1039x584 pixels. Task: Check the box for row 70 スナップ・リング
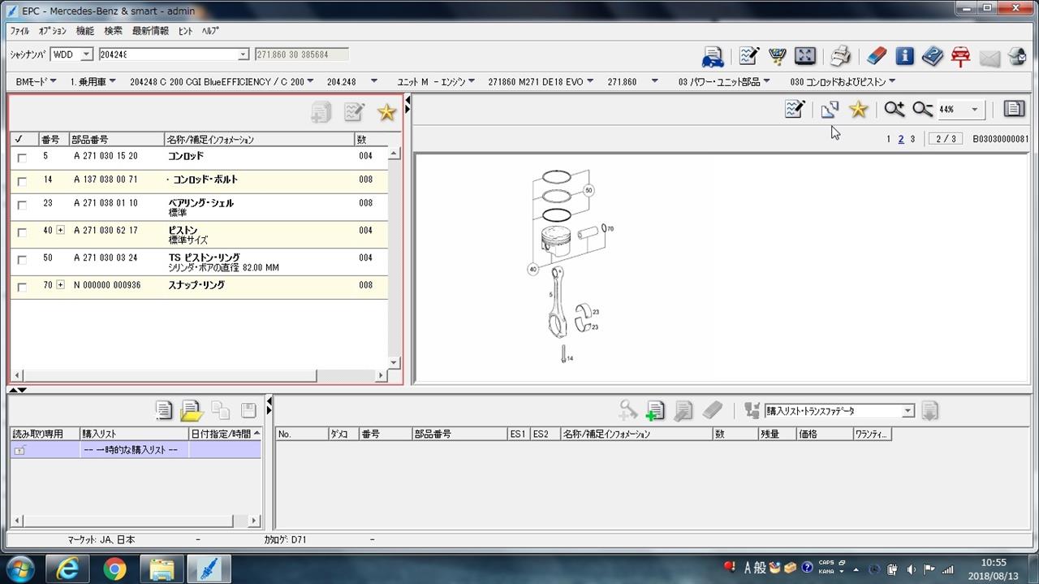point(22,287)
